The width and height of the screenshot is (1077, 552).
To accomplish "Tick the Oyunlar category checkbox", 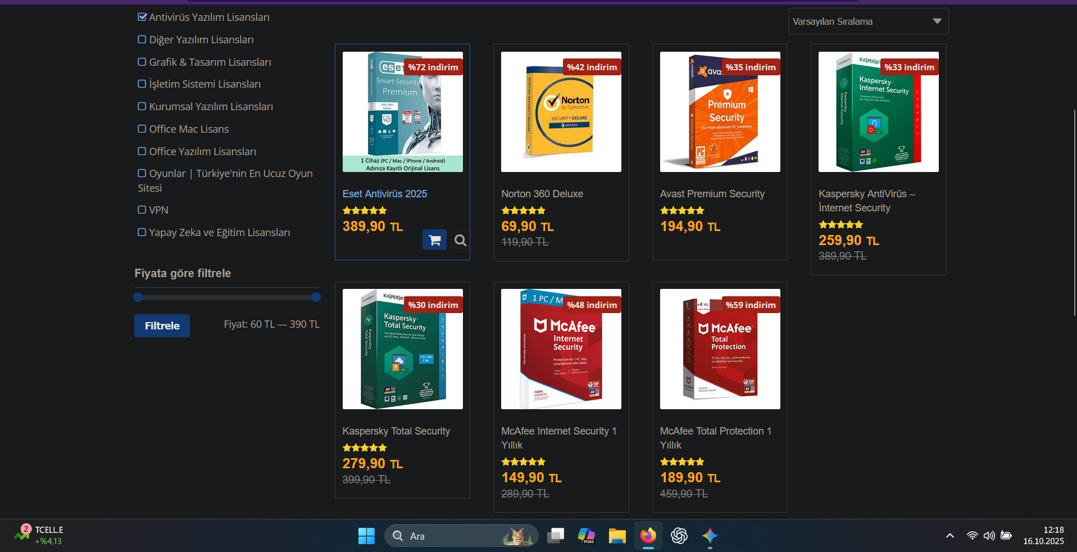I will (x=142, y=173).
